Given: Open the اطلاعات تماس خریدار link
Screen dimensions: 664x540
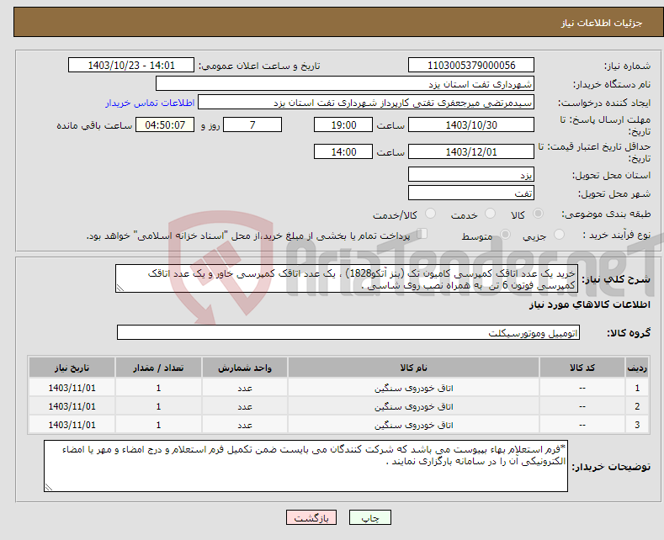Looking at the screenshot, I should 150,103.
